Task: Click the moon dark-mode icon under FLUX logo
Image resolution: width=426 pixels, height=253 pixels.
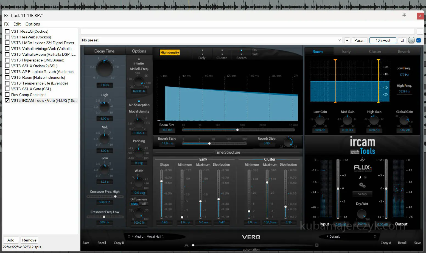Action: pyautogui.click(x=360, y=177)
